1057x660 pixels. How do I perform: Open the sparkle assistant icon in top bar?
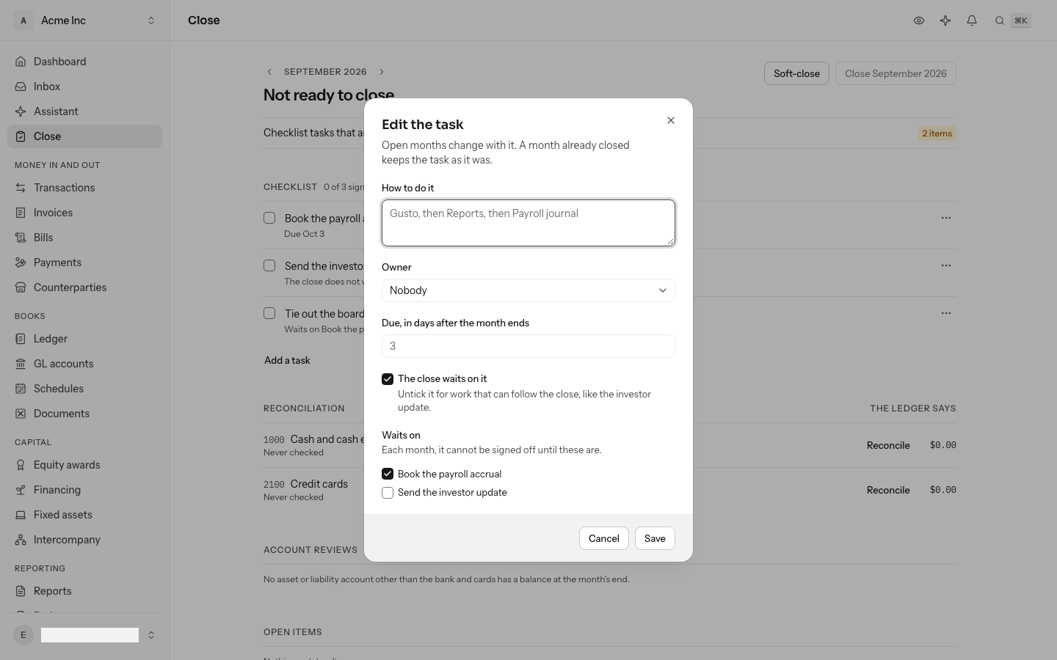coord(945,21)
